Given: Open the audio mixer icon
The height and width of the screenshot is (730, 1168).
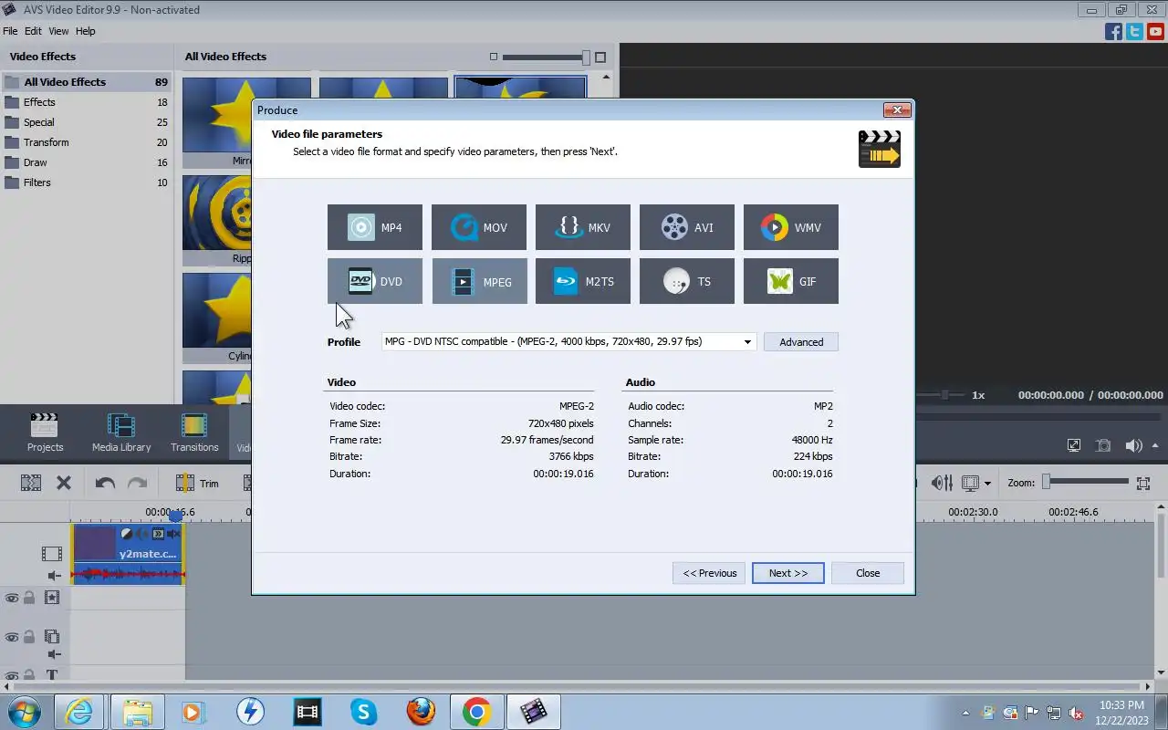Looking at the screenshot, I should (x=942, y=483).
